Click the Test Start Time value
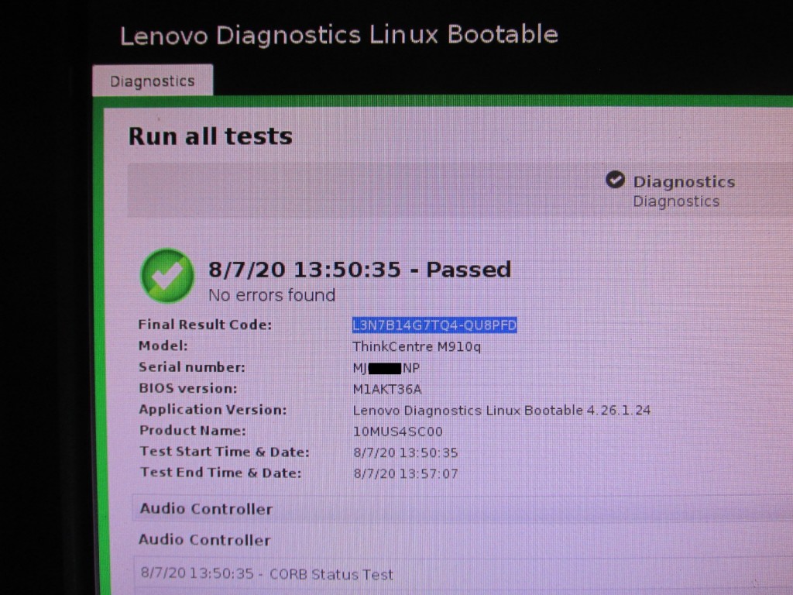The width and height of the screenshot is (793, 595). coord(406,452)
